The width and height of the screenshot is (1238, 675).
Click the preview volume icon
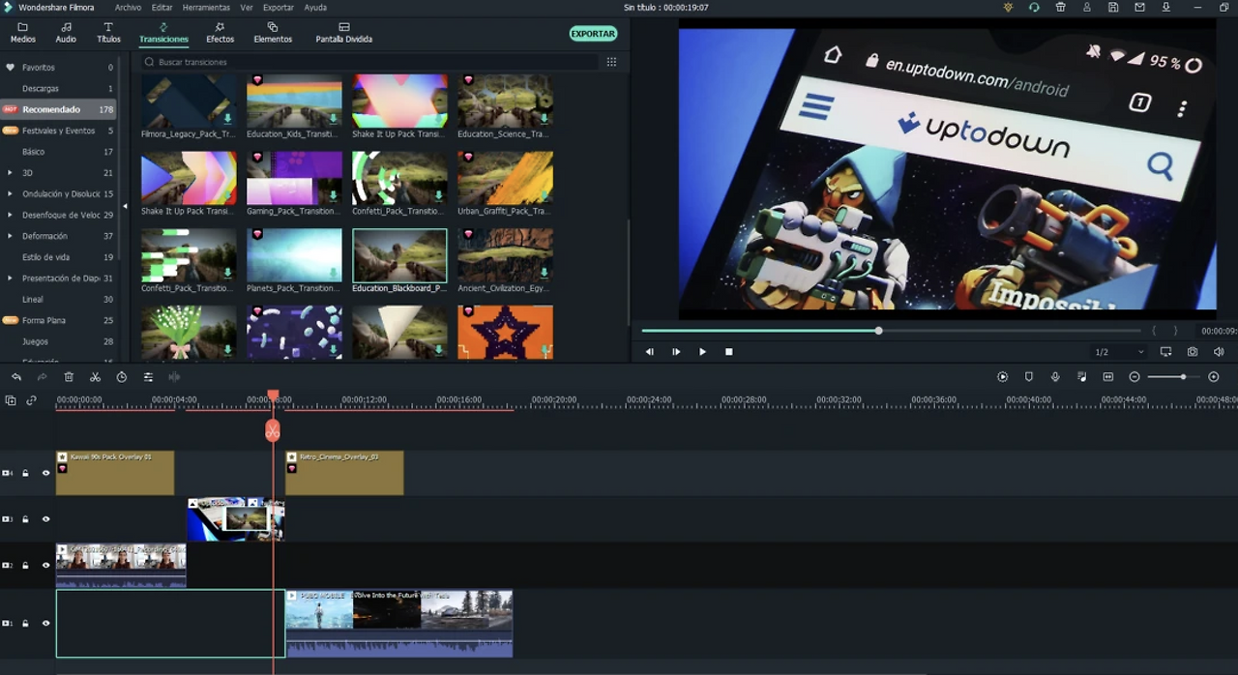point(1219,352)
